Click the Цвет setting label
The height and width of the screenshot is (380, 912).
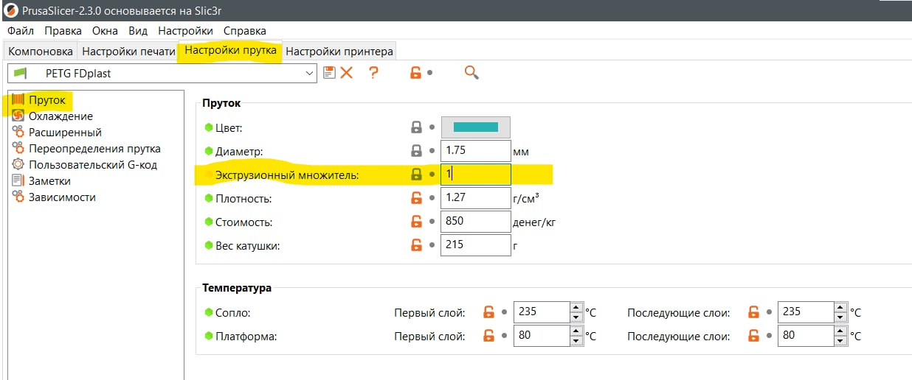click(x=229, y=128)
